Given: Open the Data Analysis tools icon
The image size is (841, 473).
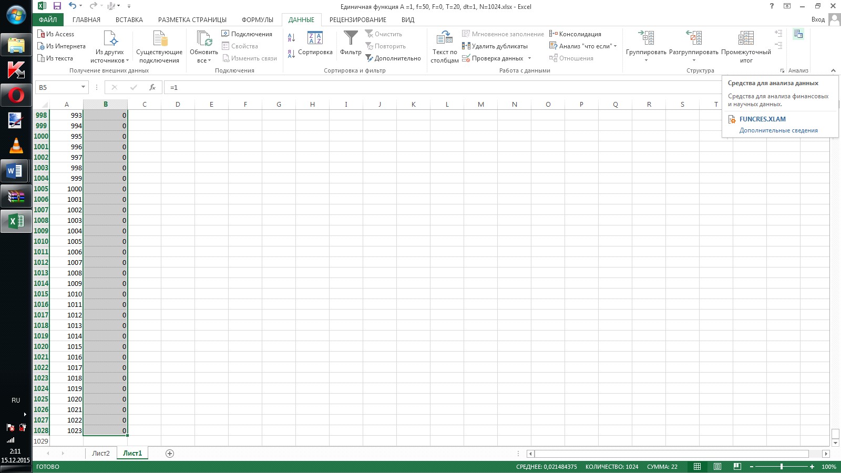Looking at the screenshot, I should coord(798,34).
